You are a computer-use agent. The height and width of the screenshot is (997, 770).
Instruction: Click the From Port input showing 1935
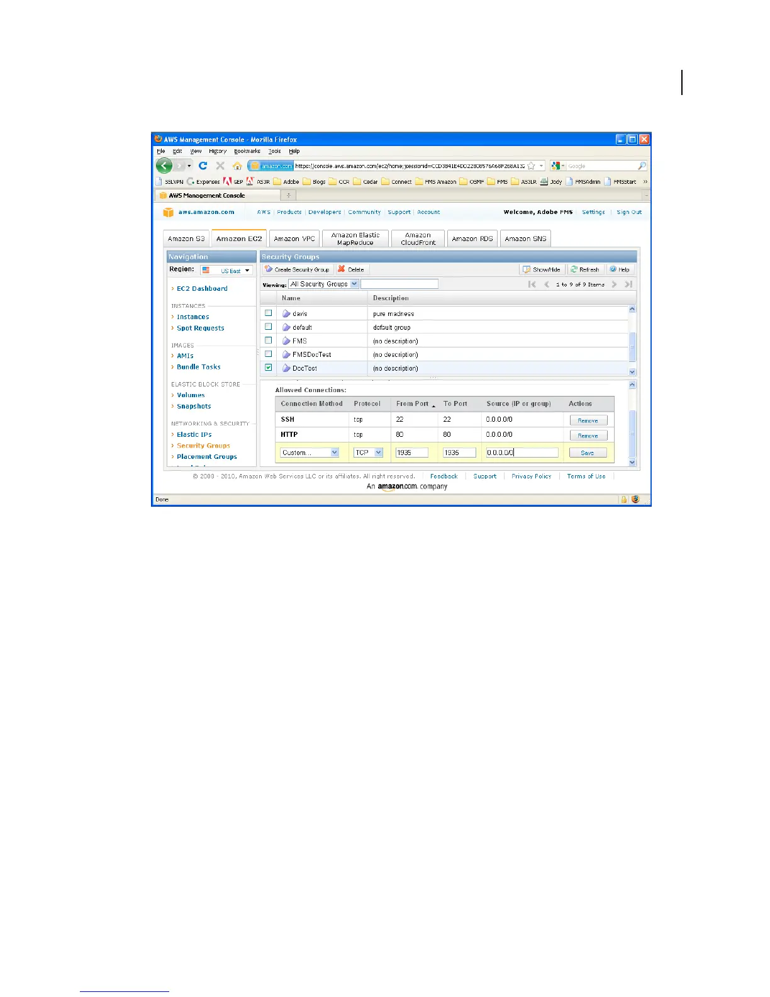point(412,453)
